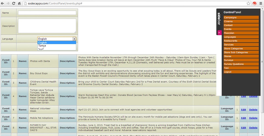The image size is (264, 136).
Task: Expand the Language dropdown arrow
Action: 74,39
